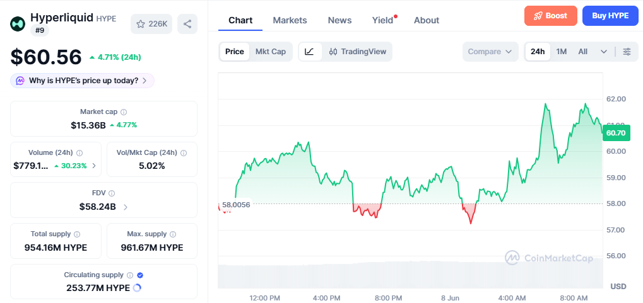Select the Mkt Cap chart toggle
This screenshot has height=303, width=643.
271,52
